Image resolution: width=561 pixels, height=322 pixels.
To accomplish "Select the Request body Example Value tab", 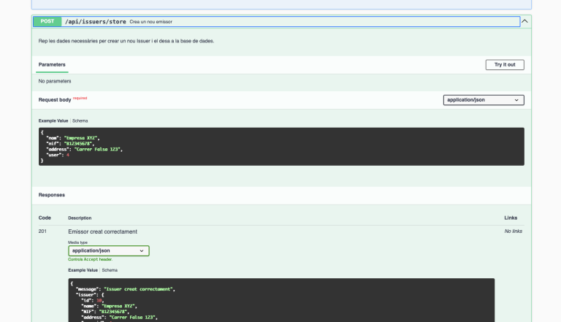I will pyautogui.click(x=53, y=121).
